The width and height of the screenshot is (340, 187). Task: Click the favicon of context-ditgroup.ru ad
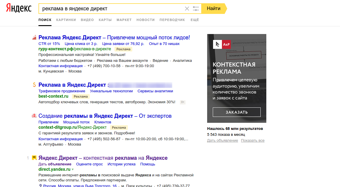pyautogui.click(x=34, y=116)
